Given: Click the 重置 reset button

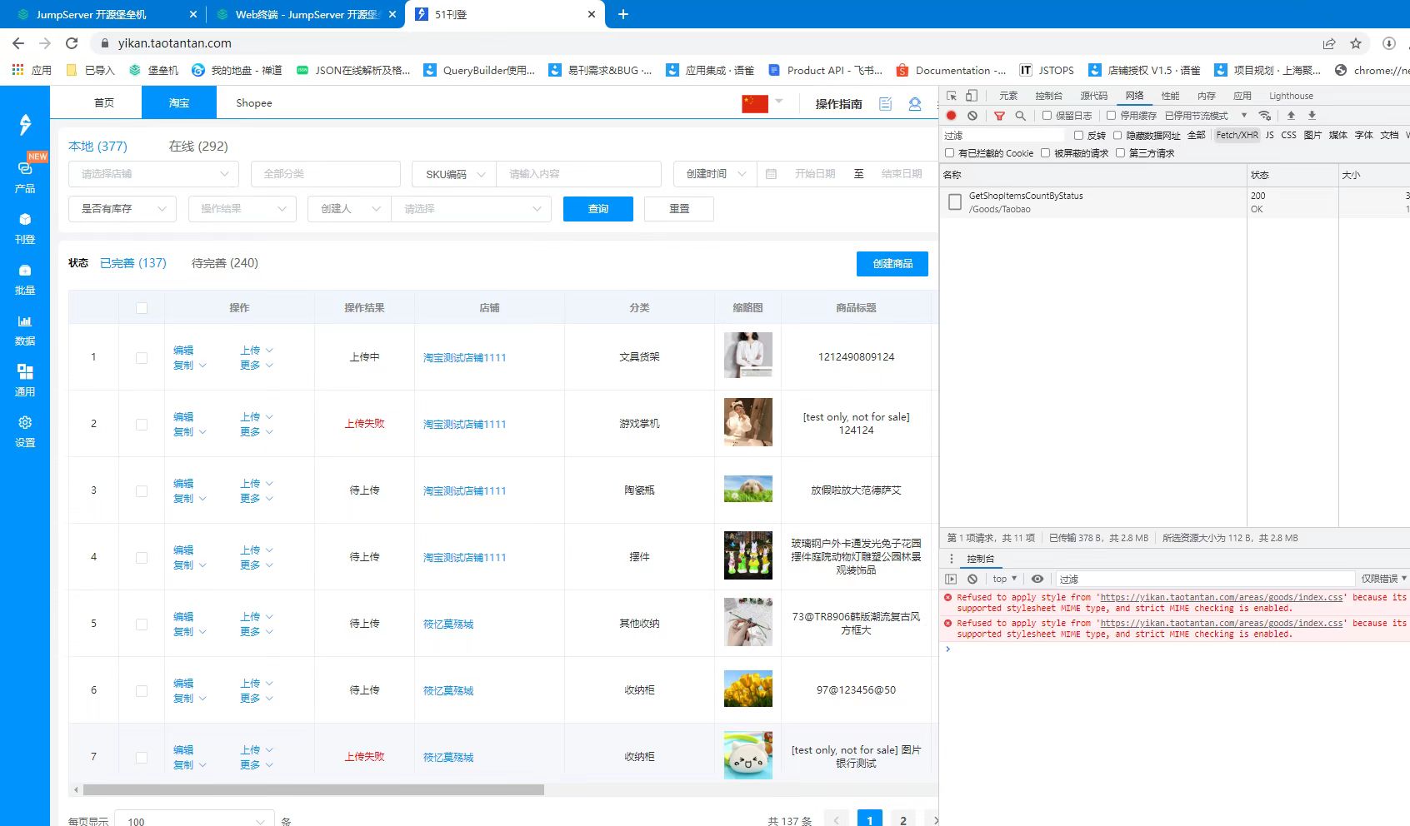Looking at the screenshot, I should (x=679, y=209).
